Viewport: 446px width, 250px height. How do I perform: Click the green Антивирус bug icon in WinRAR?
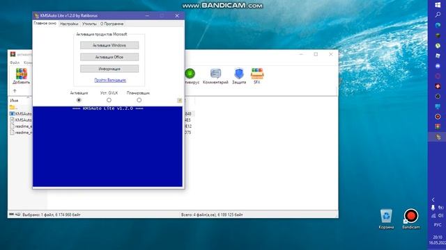(190, 74)
